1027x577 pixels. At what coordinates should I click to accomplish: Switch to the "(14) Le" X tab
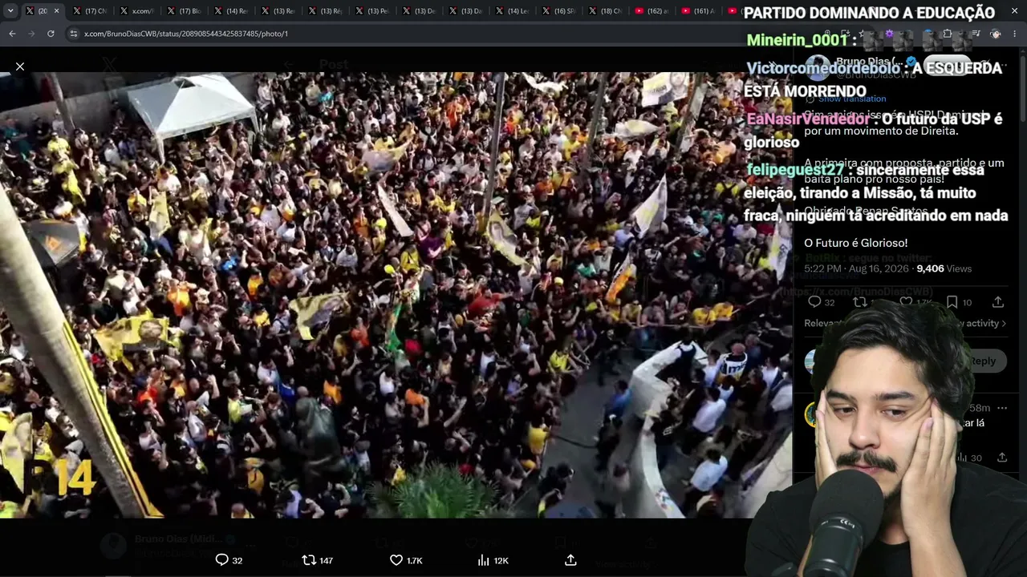pos(514,11)
